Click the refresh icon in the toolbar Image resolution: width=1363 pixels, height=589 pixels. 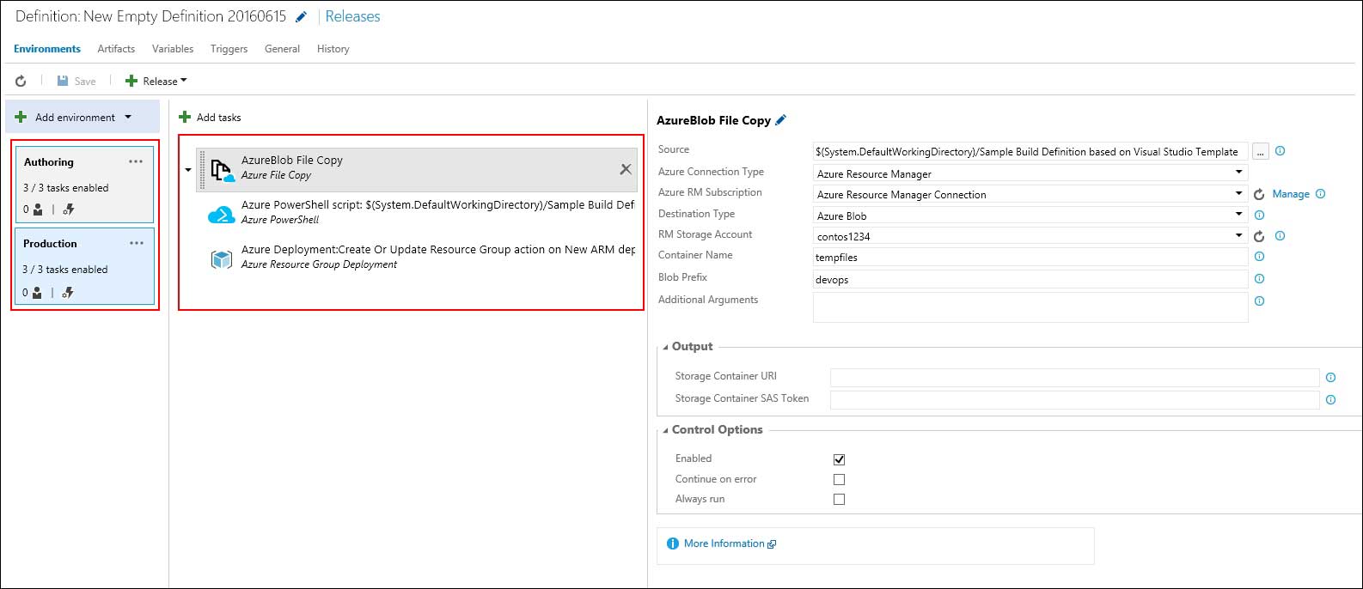coord(21,81)
